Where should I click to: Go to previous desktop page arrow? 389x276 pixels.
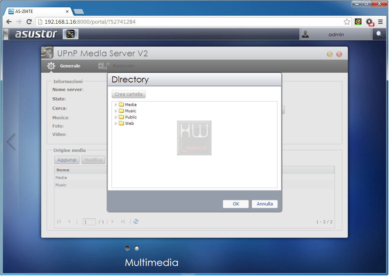coord(11,142)
